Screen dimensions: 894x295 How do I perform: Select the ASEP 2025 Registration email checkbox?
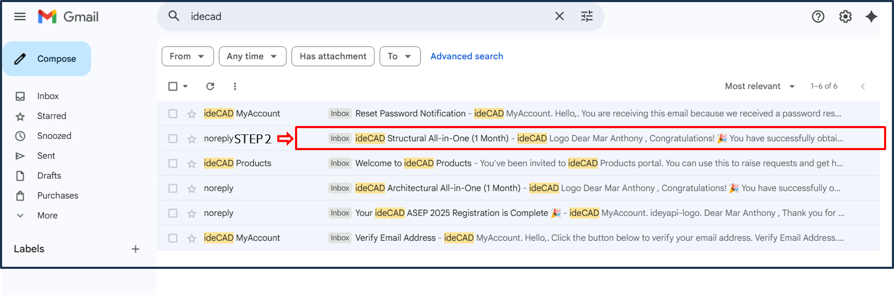point(173,213)
